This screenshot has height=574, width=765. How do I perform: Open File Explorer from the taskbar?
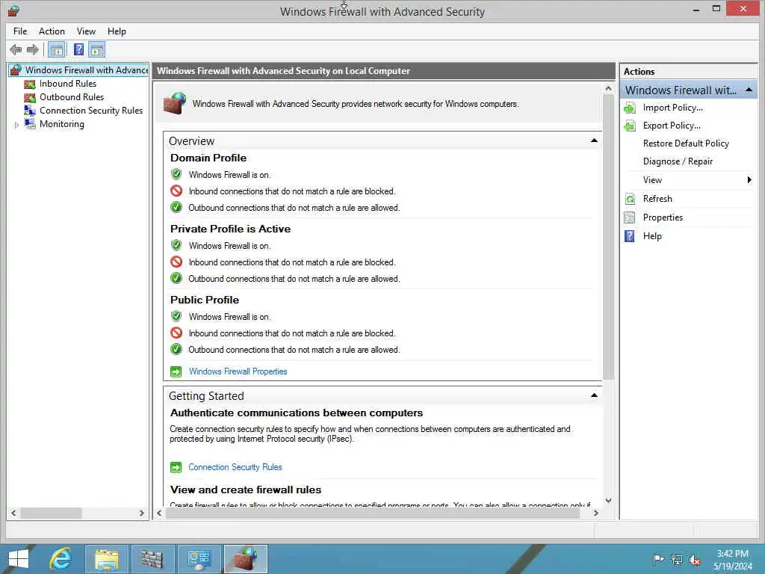[x=107, y=559]
